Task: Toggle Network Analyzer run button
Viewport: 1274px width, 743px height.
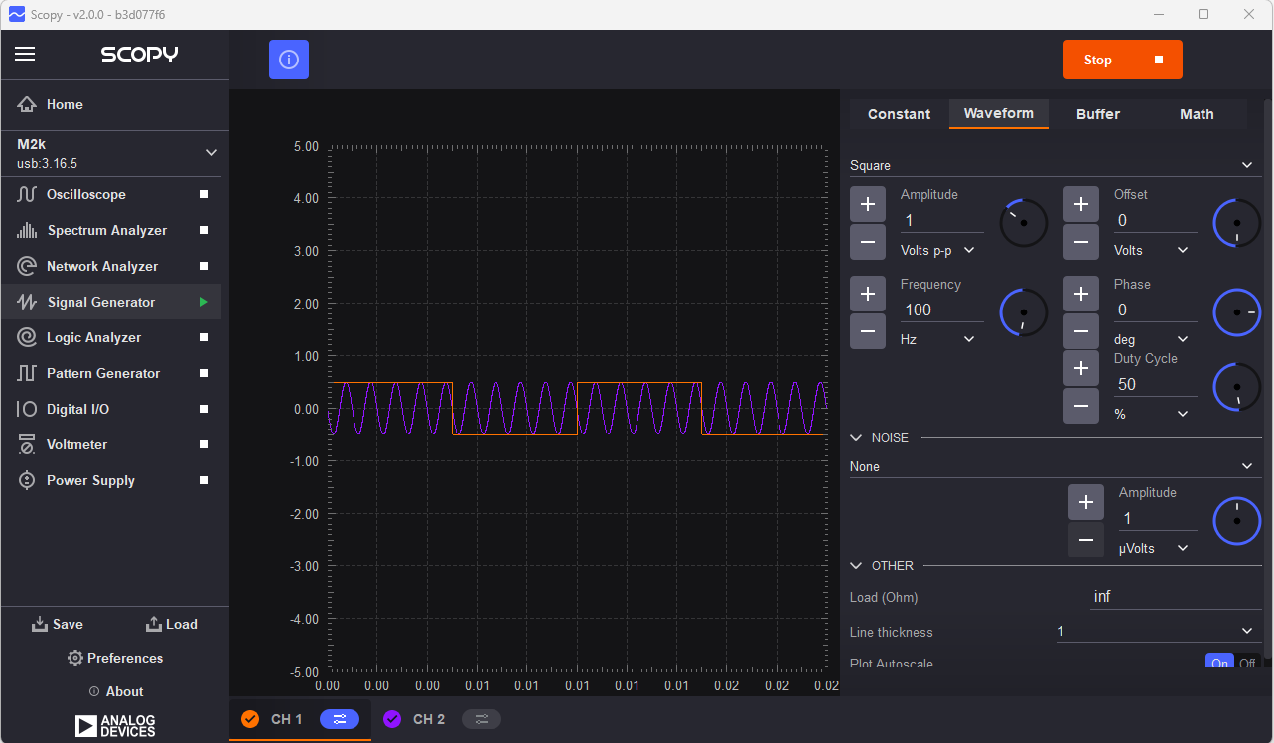Action: (204, 266)
